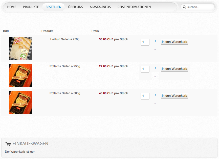Focus the suchen search field
219x159 pixels.
[200, 7]
